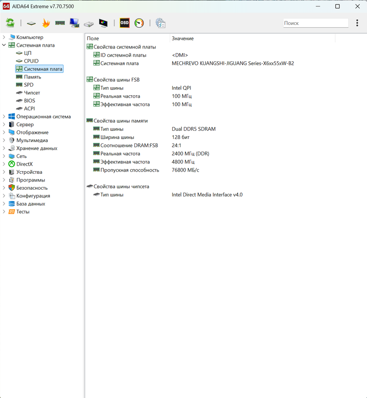Maximize the AIDA64 window
This screenshot has height=398, width=367.
338,6
